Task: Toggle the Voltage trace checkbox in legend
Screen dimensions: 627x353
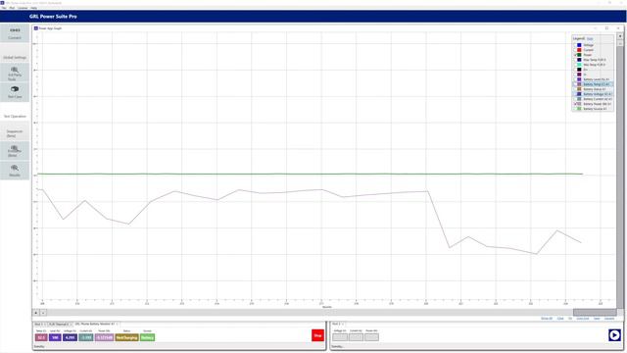Action: (x=575, y=45)
